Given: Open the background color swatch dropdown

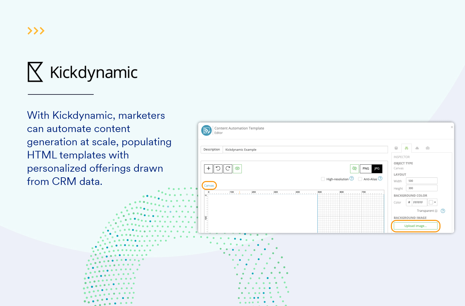Looking at the screenshot, I should click(x=432, y=202).
